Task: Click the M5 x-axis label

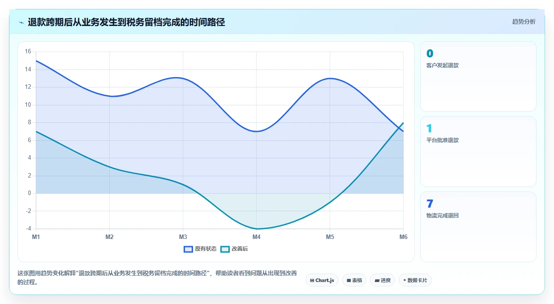Action: pyautogui.click(x=330, y=237)
